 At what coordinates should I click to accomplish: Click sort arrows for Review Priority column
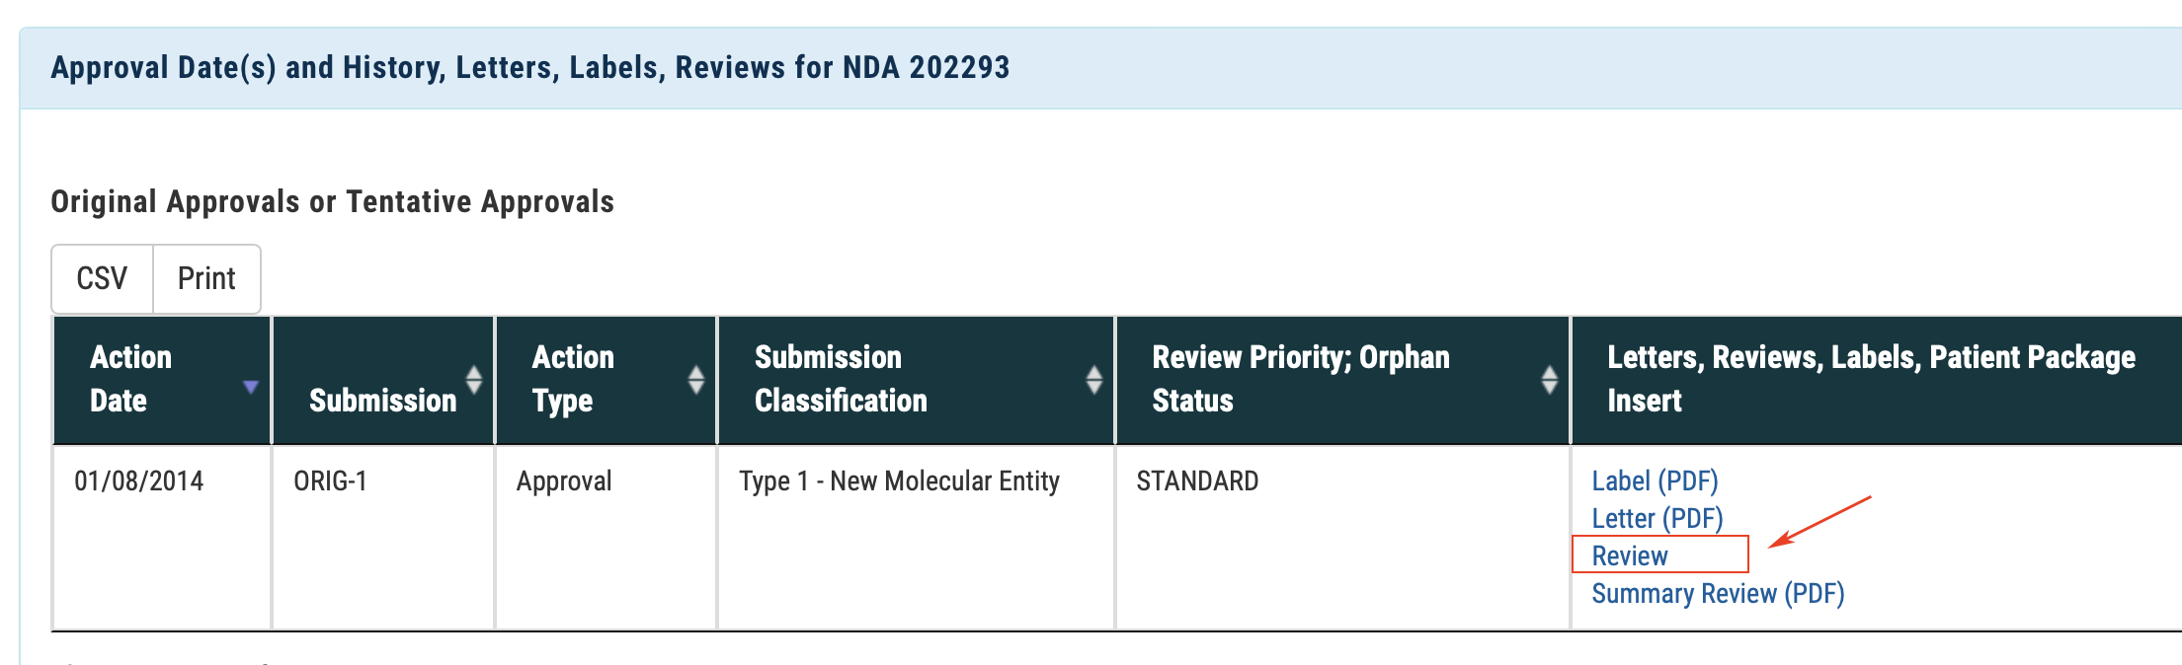(1549, 380)
